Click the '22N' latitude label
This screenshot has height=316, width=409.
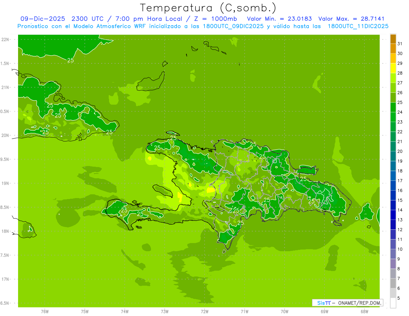tap(5, 39)
